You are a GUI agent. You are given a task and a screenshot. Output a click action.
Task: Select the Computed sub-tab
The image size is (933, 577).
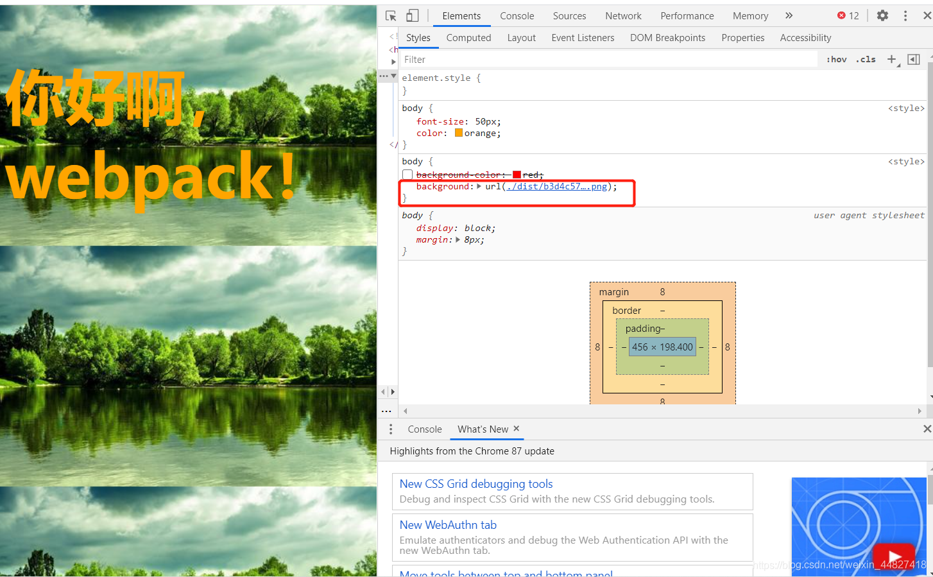(468, 38)
